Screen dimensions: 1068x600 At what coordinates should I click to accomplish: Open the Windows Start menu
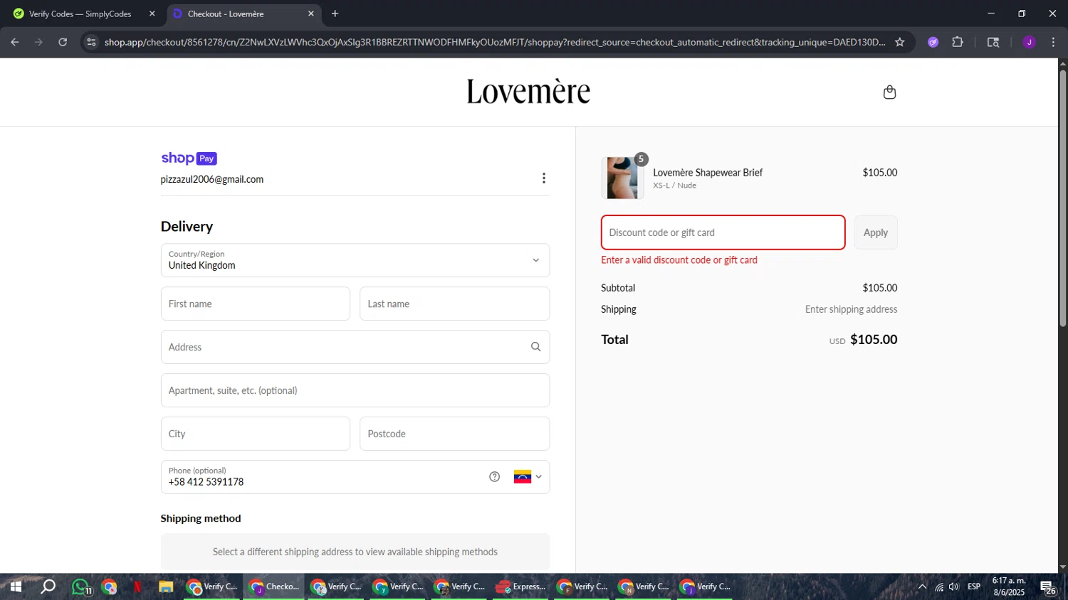click(16, 586)
